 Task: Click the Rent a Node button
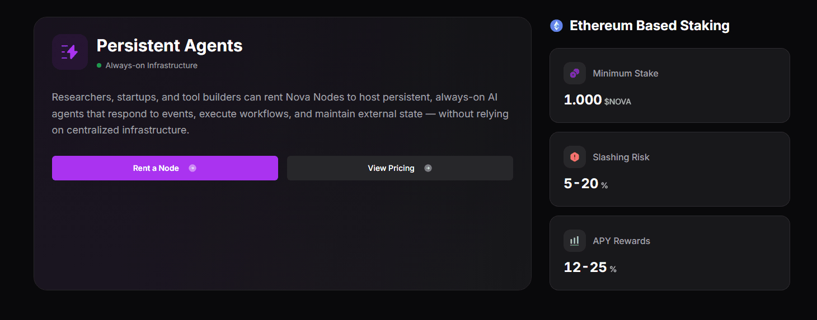[165, 168]
